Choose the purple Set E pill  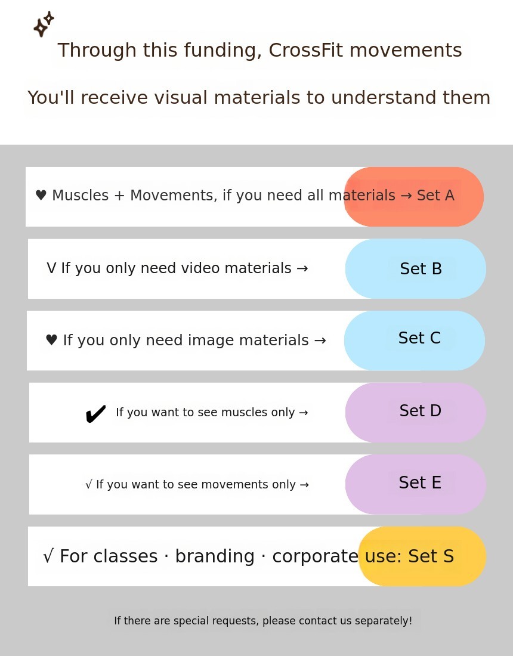(416, 484)
